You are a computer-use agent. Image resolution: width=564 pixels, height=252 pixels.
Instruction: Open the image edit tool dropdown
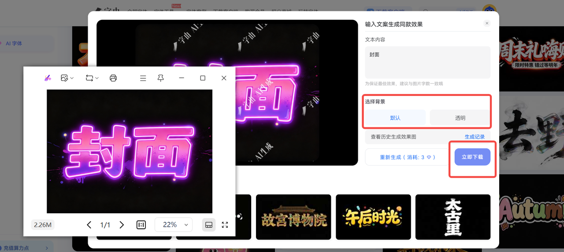pyautogui.click(x=67, y=78)
